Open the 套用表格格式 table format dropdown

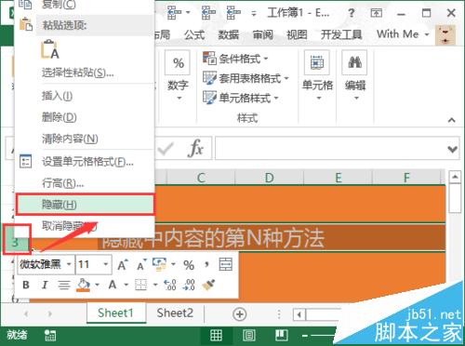point(246,78)
